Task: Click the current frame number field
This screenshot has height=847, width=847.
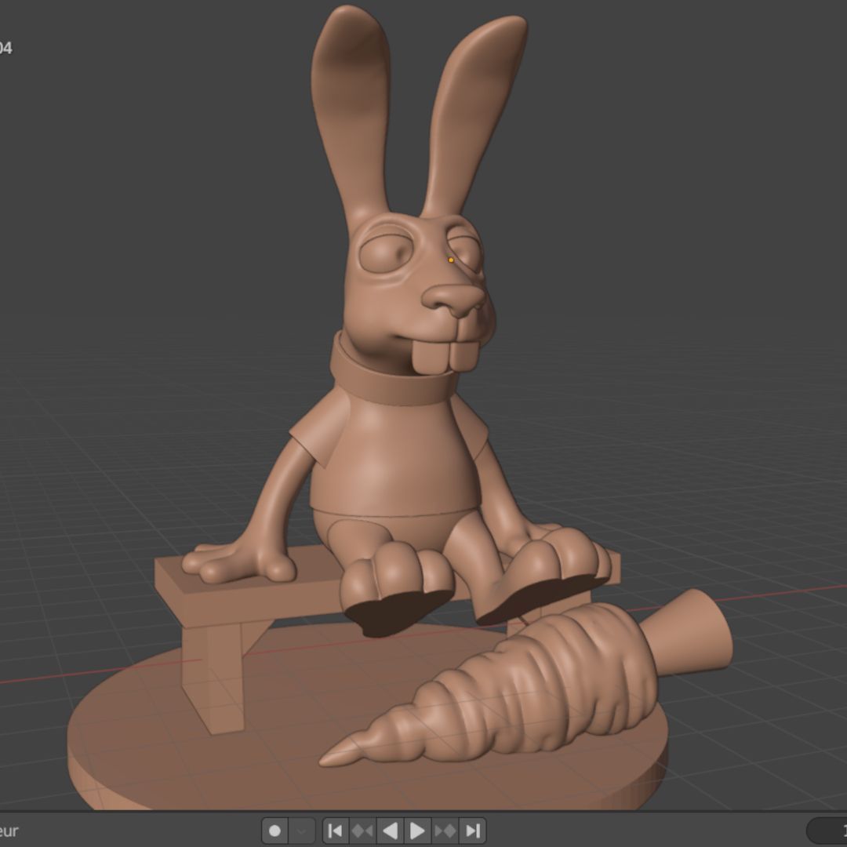Action: pos(827,831)
